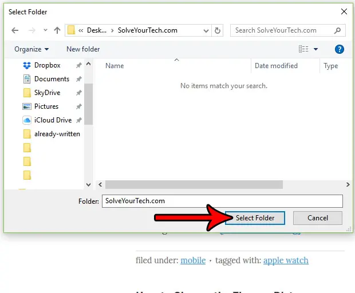The image size is (355, 293).
Task: Click the left horizontal scroll arrow
Action: coord(100,185)
